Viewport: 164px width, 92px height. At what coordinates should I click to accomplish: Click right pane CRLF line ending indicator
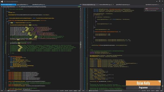click(161, 91)
